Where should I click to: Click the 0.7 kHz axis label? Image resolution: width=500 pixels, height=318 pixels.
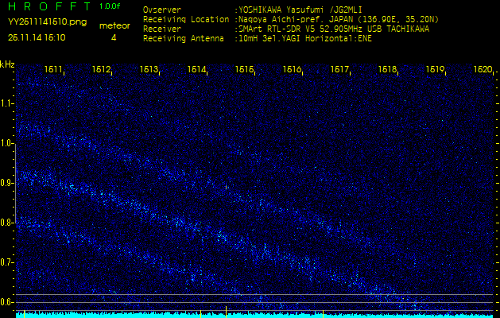[6, 262]
